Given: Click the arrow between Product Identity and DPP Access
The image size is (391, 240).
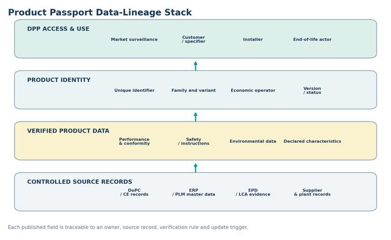Looking at the screenshot, I should pos(195,66).
